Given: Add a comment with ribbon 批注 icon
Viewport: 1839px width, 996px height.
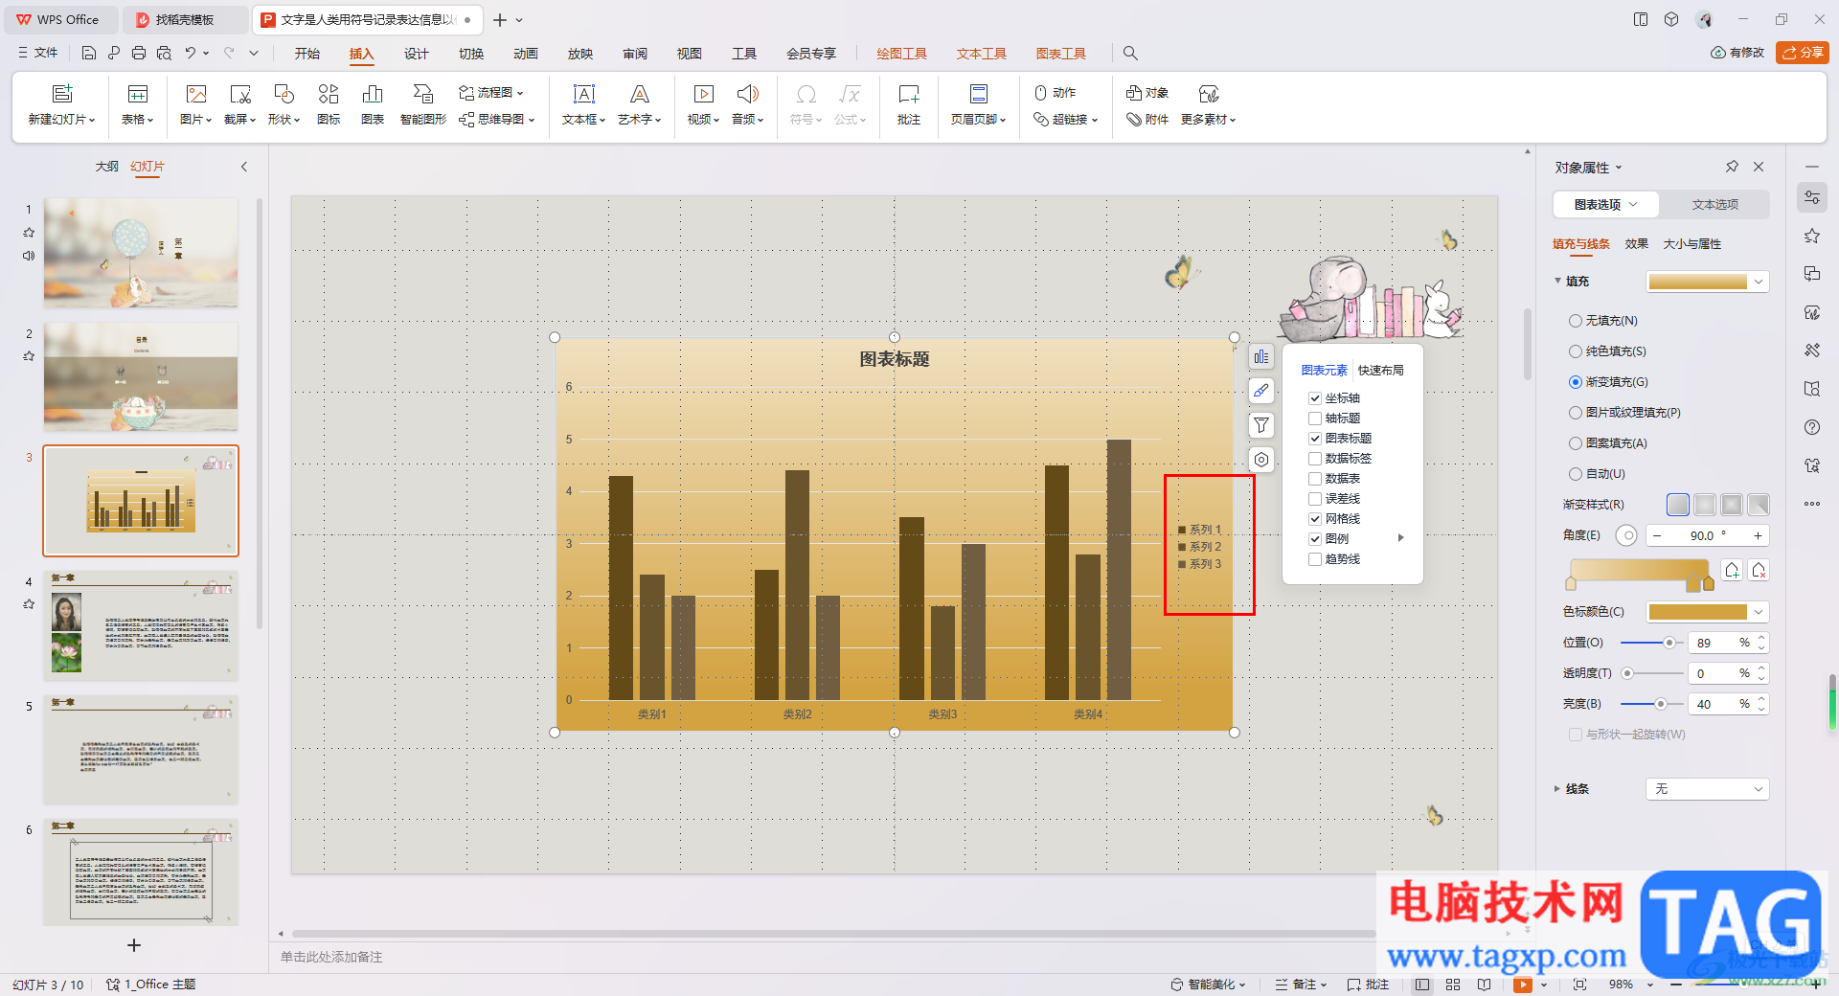Looking at the screenshot, I should pos(909,103).
